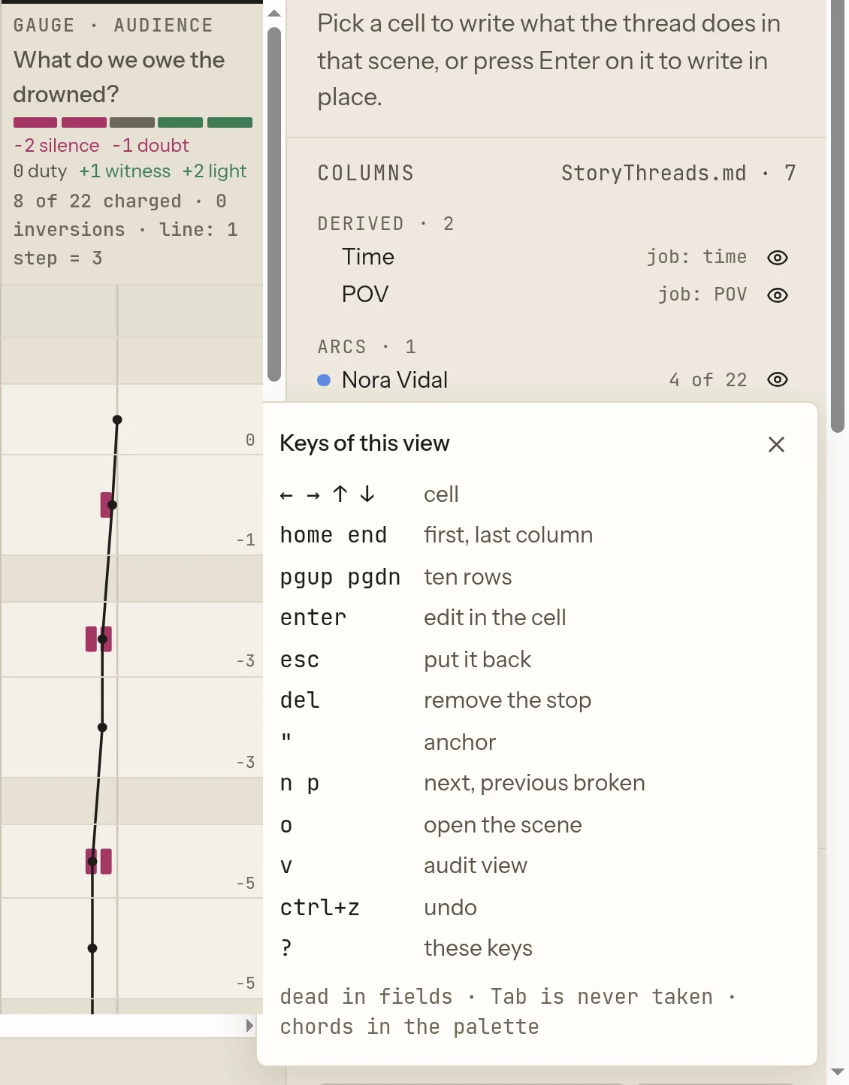Select the gauge point at value -1
Image resolution: width=849 pixels, height=1085 pixels.
click(112, 505)
